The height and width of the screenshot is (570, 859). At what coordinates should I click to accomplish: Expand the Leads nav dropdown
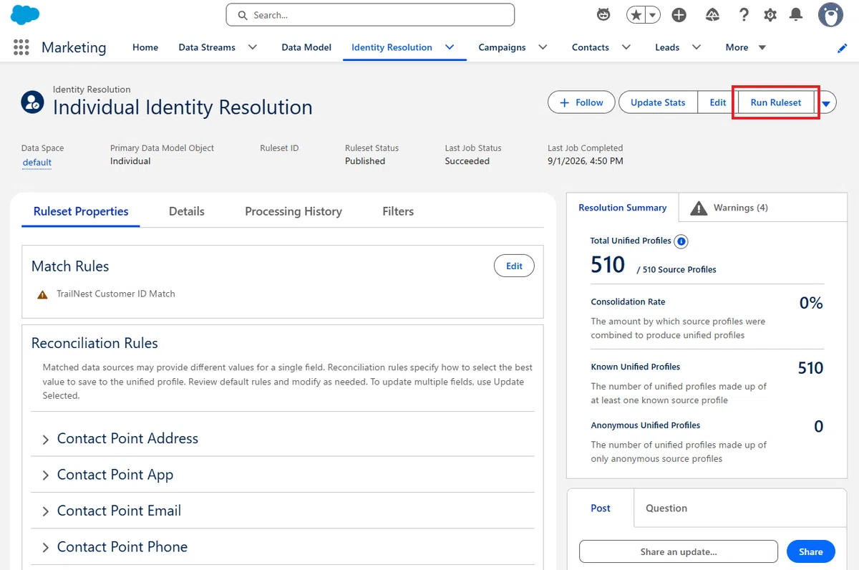pyautogui.click(x=696, y=47)
